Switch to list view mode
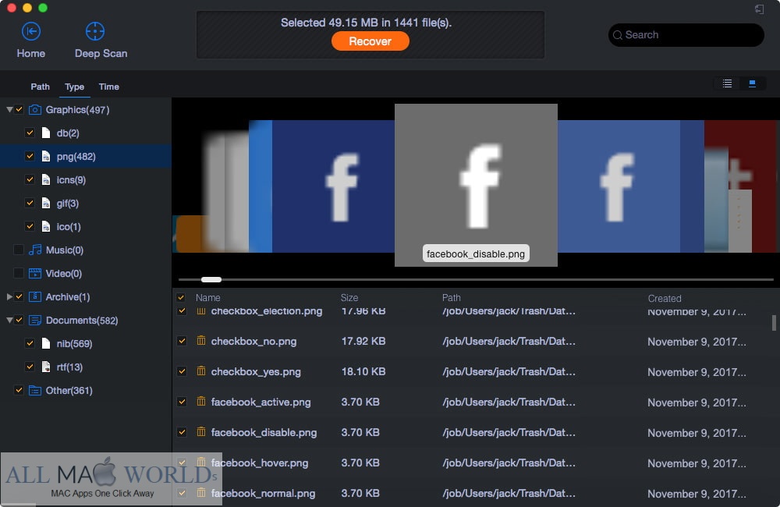The image size is (780, 507). 727,83
